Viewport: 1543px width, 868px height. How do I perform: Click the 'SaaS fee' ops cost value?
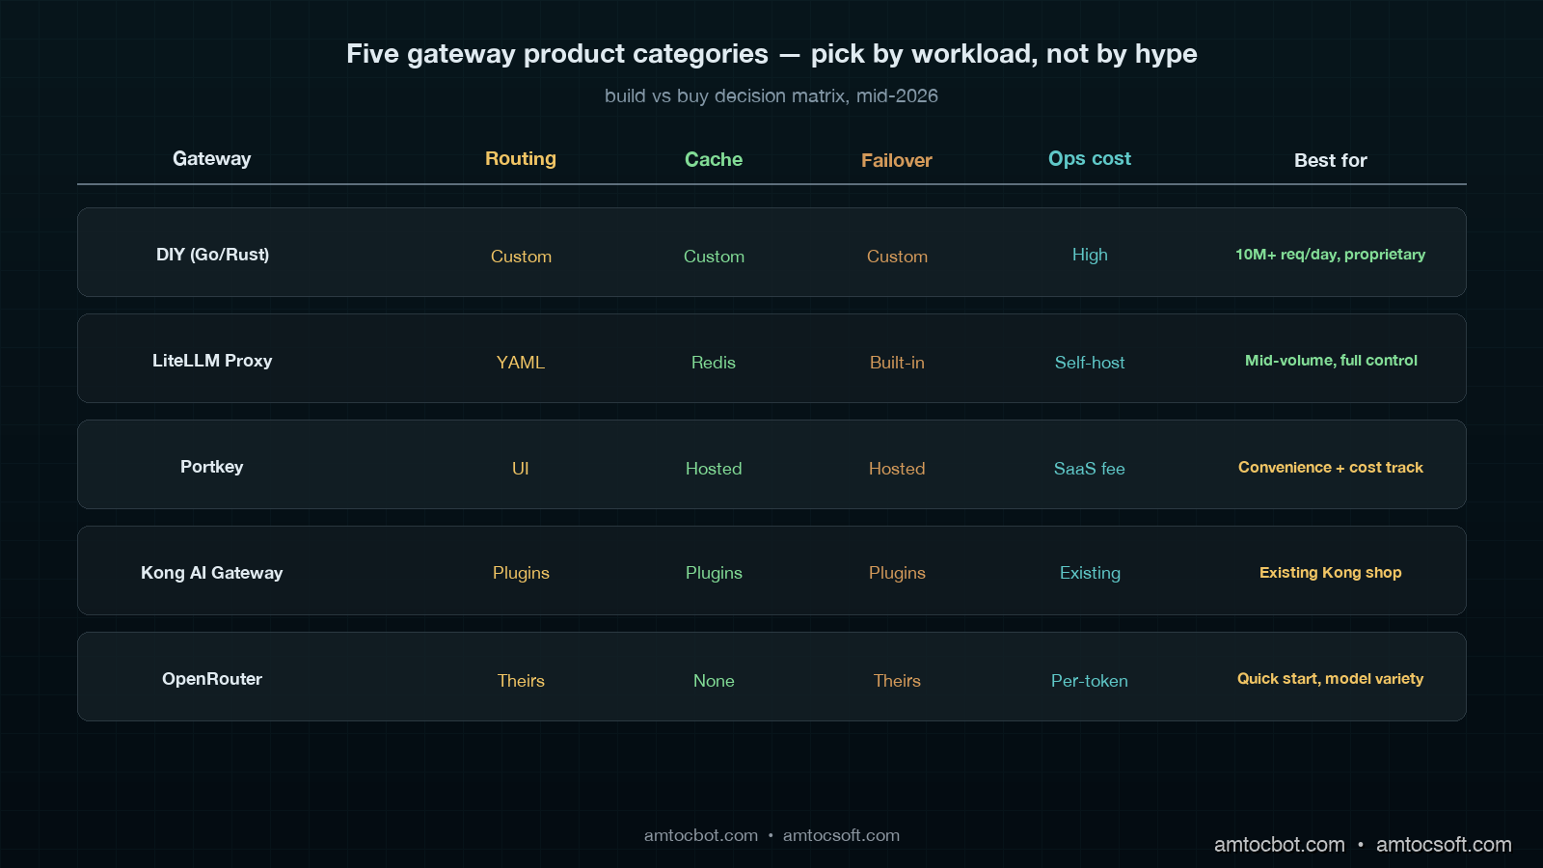click(1090, 469)
